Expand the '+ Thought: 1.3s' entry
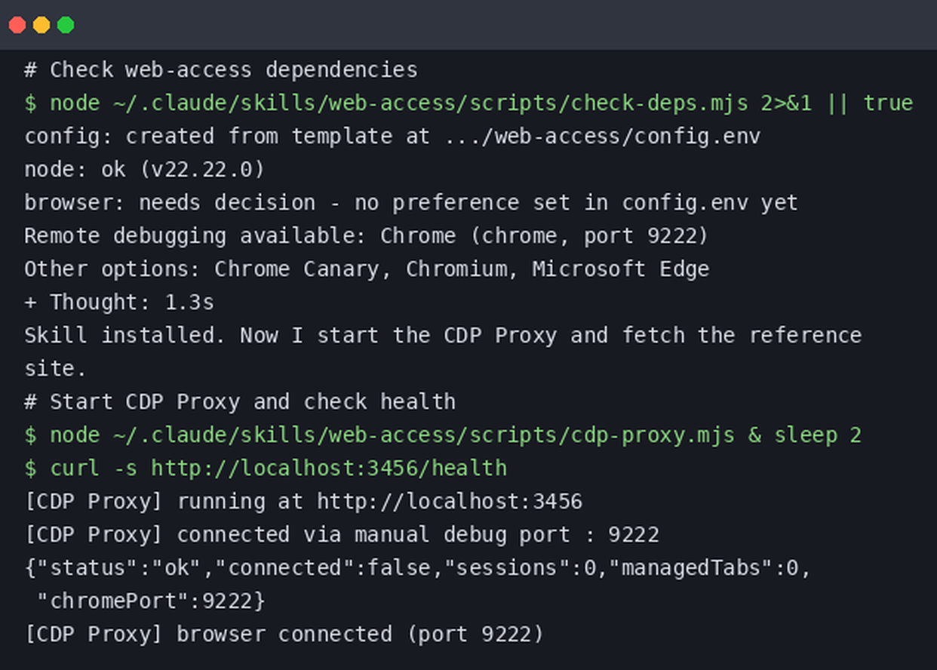 119,303
